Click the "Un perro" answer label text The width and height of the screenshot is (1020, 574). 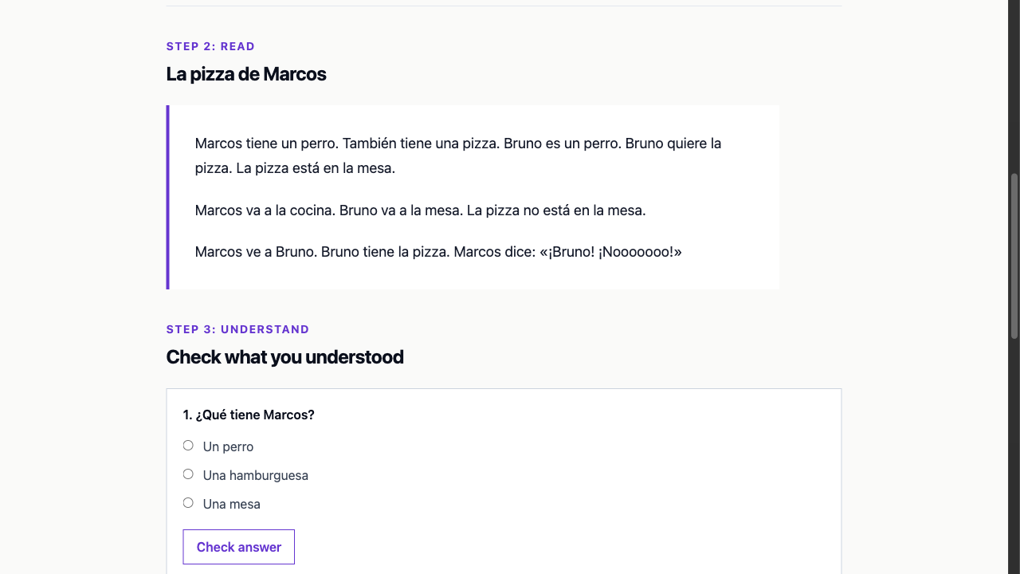(228, 446)
